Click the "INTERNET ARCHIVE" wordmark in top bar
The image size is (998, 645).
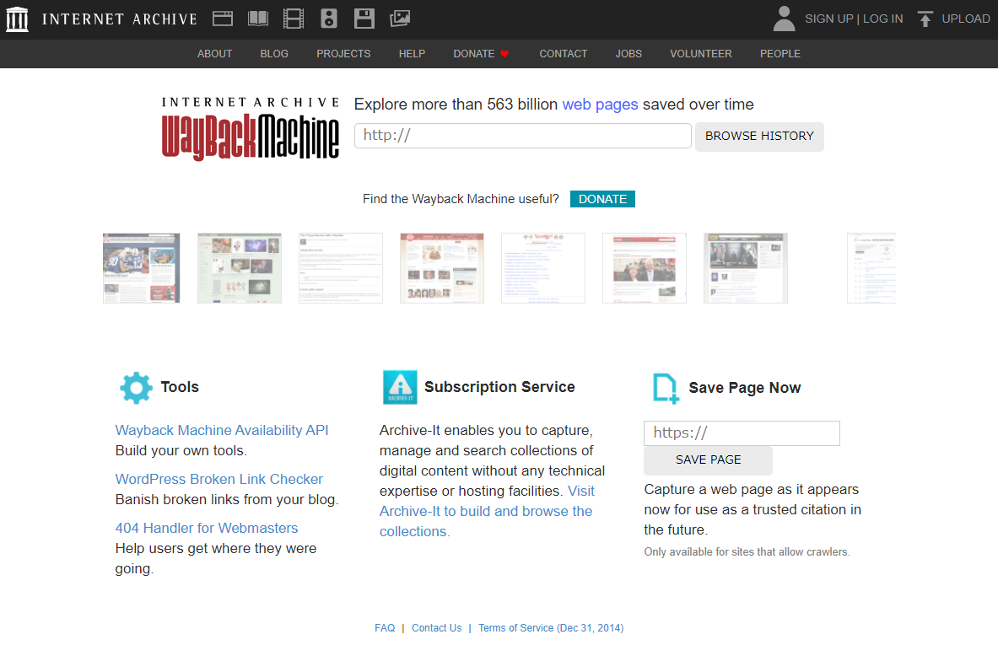(x=120, y=19)
